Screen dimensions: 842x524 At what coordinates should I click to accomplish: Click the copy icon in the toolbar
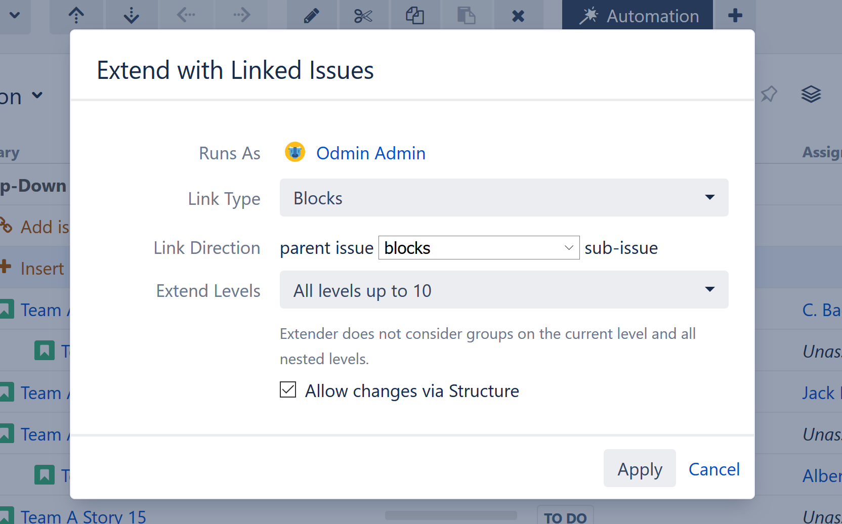(x=415, y=16)
